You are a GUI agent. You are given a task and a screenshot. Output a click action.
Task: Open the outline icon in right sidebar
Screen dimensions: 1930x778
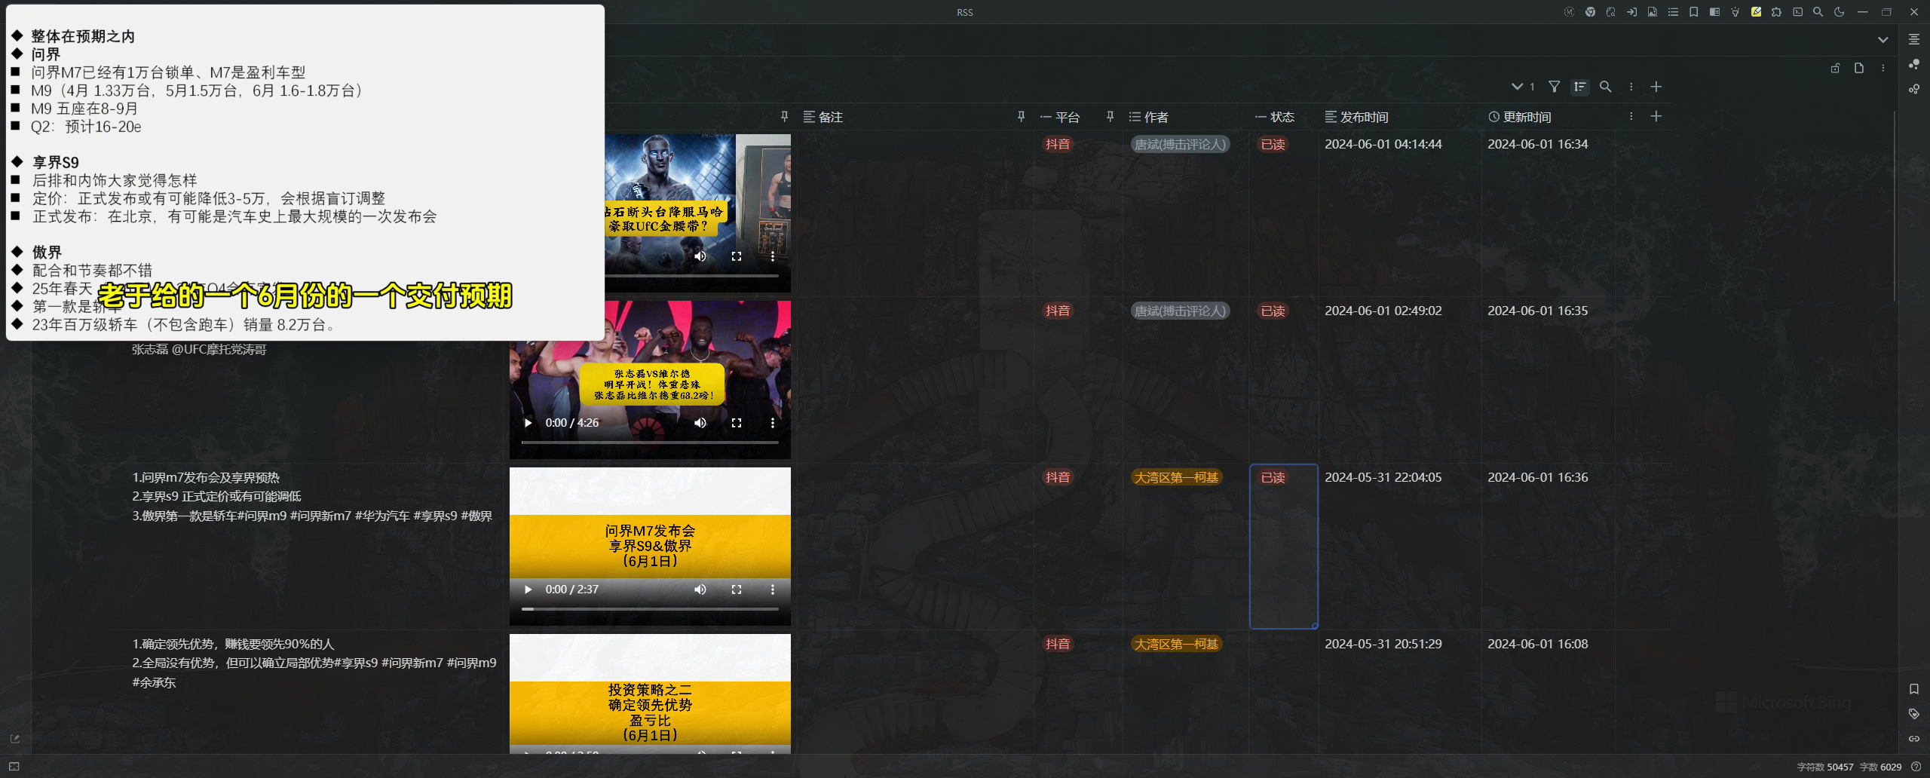point(1914,39)
